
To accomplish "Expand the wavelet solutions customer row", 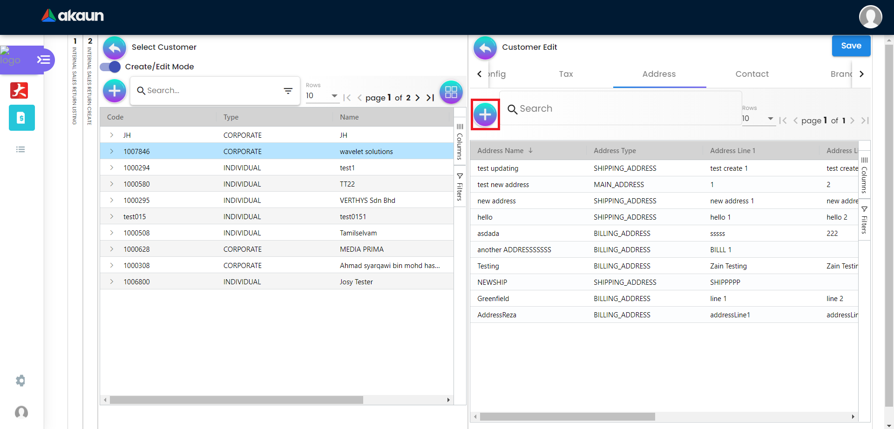I will click(x=112, y=152).
